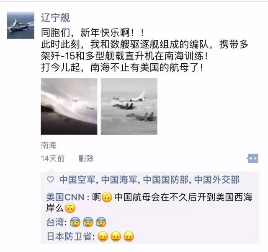Open 中国海军 liker profile
The image size is (268, 252).
click(x=119, y=180)
